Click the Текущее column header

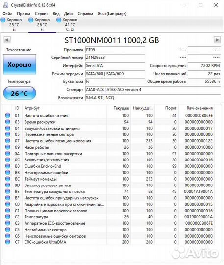pyautogui.click(x=119, y=108)
